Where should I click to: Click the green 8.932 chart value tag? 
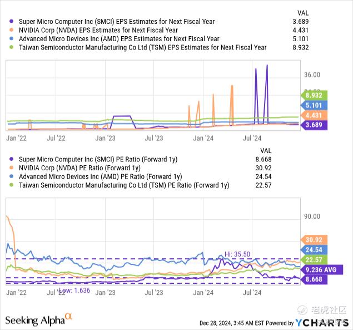click(x=314, y=95)
